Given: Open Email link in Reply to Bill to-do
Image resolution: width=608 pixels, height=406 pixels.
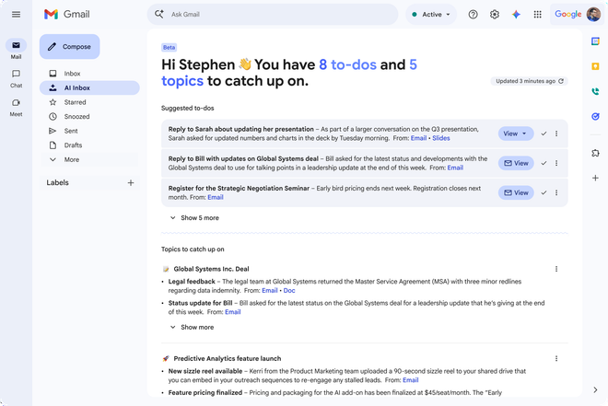Looking at the screenshot, I should pos(455,168).
